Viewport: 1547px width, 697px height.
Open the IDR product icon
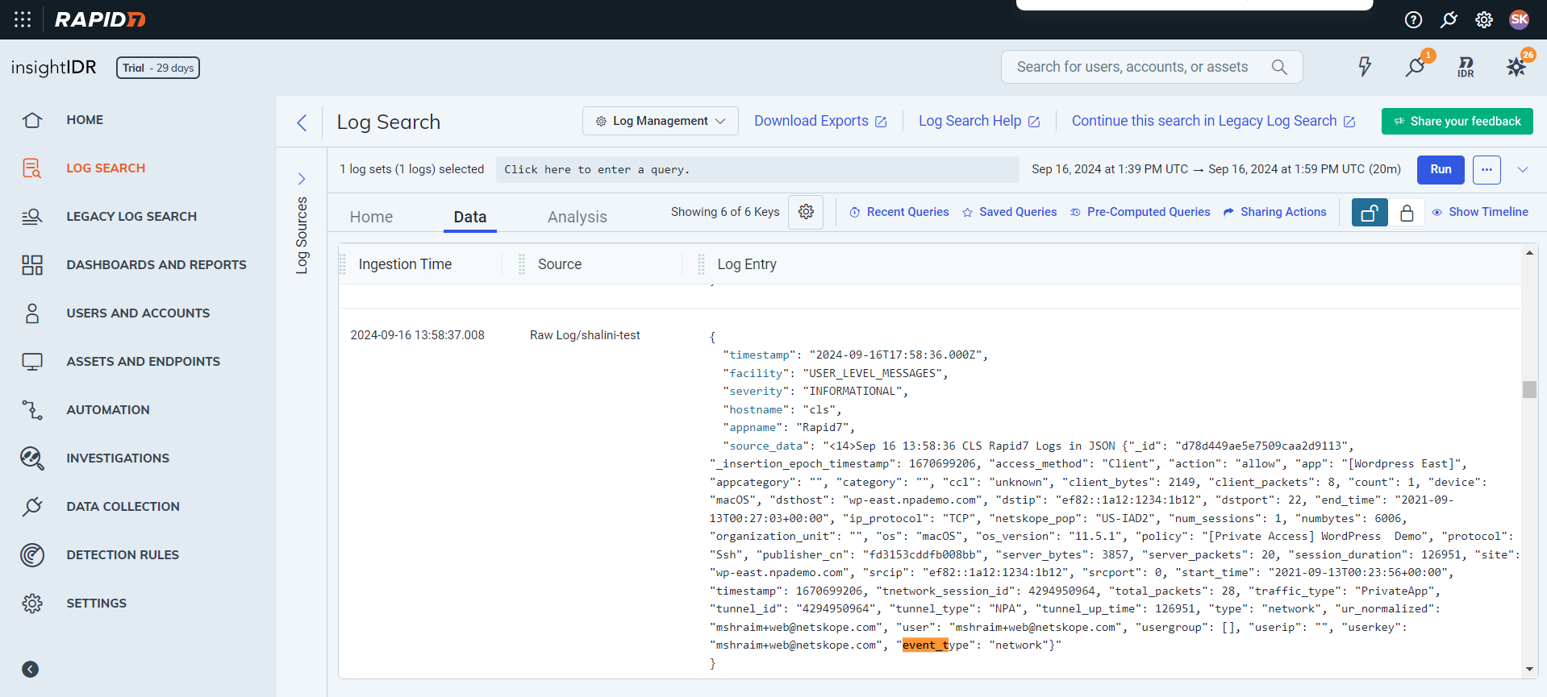(1466, 67)
